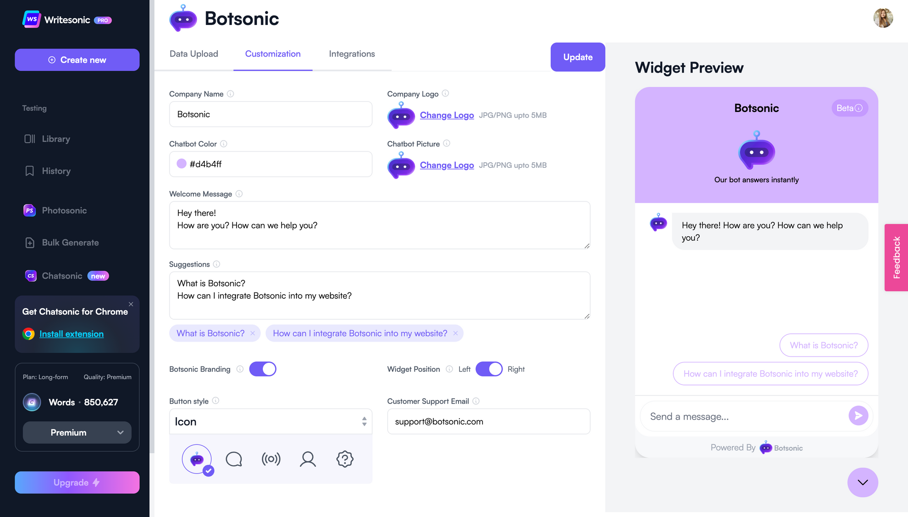Click the chatbot color swatch #d4b4ff
The height and width of the screenshot is (517, 908).
click(x=182, y=164)
